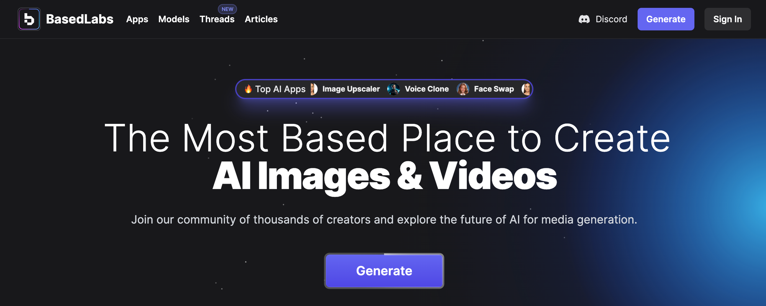Click the NEW badge above Threads

pyautogui.click(x=228, y=9)
